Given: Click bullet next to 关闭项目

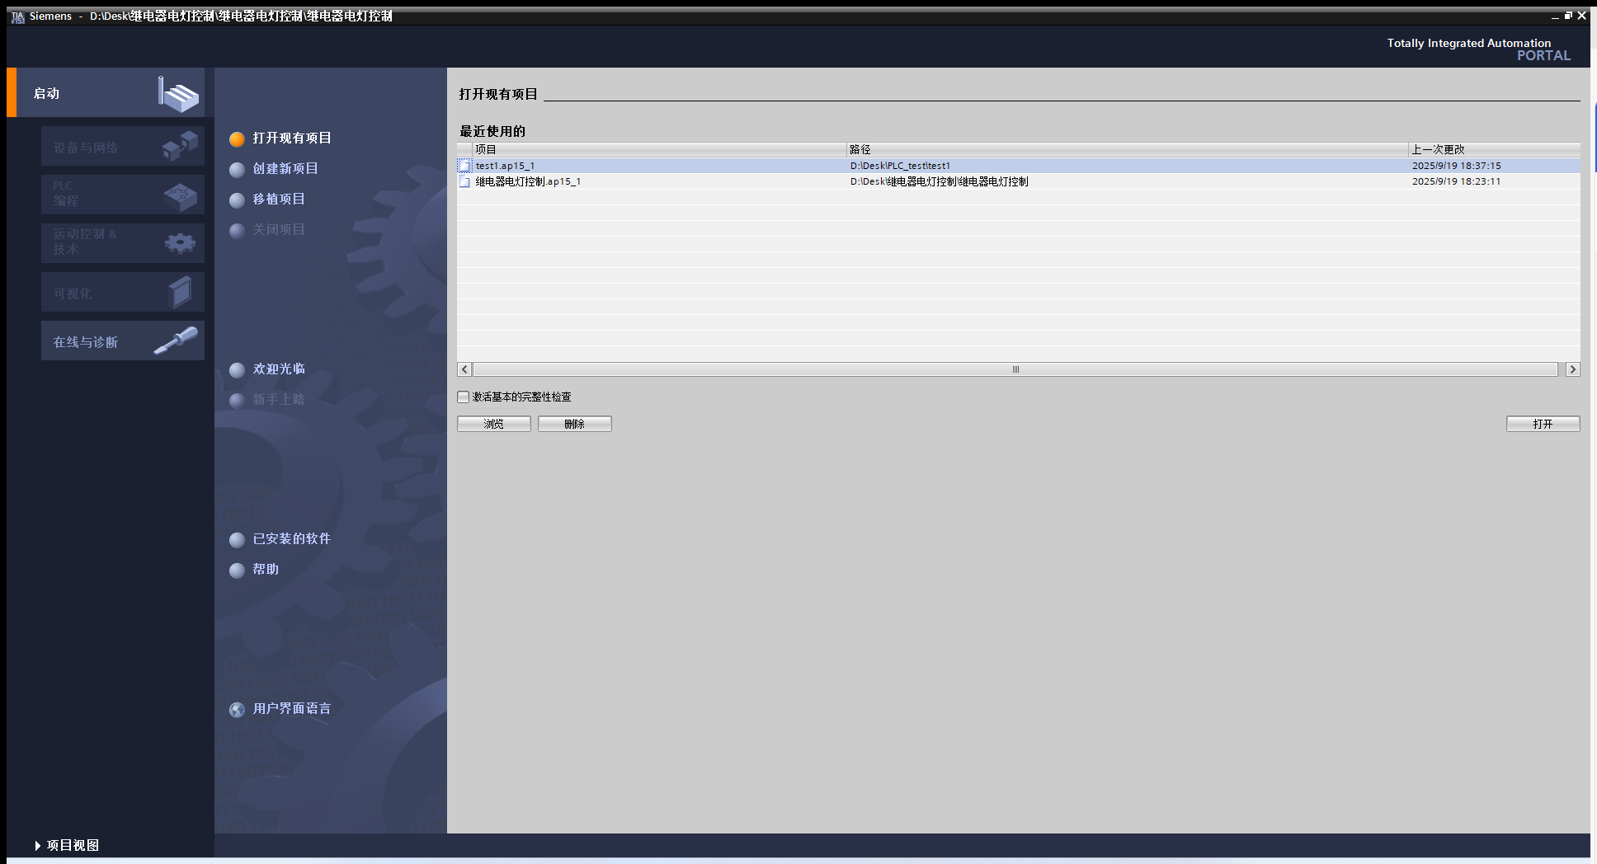Looking at the screenshot, I should [x=237, y=230].
